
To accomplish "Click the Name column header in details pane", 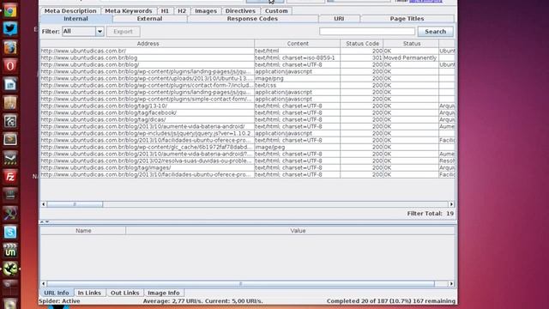I will (x=83, y=231).
